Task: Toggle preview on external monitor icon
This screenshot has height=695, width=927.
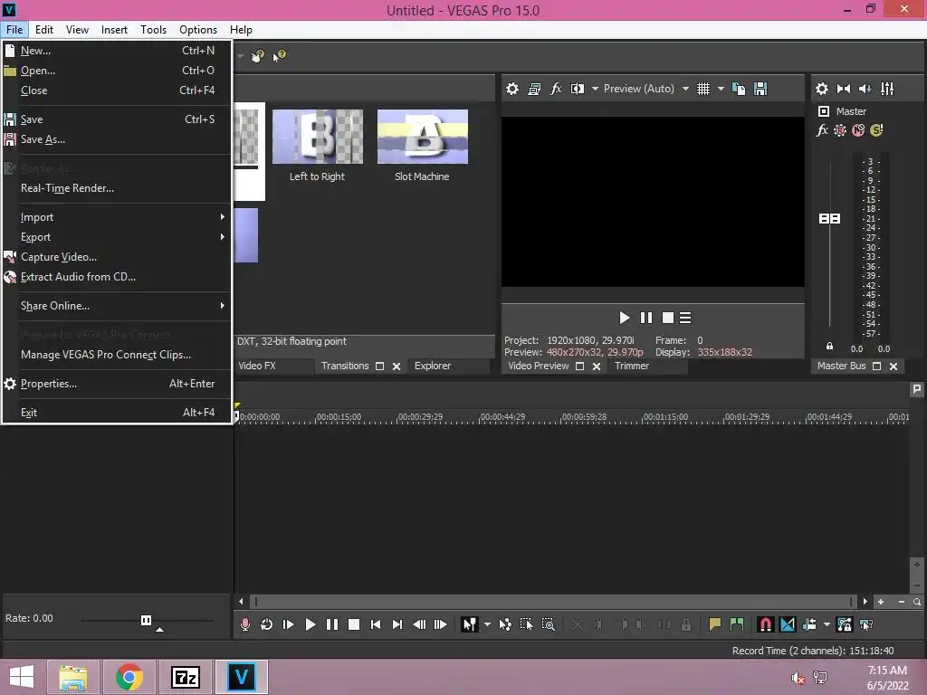Action: pyautogui.click(x=534, y=89)
